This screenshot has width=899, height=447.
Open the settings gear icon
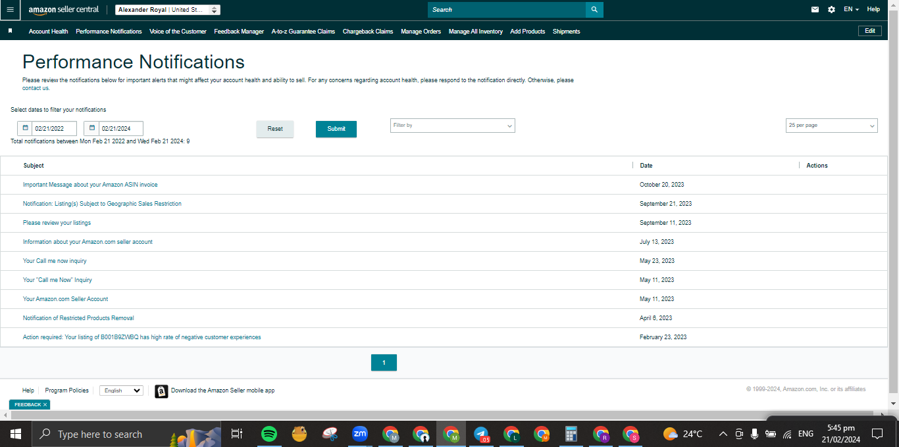pos(832,10)
